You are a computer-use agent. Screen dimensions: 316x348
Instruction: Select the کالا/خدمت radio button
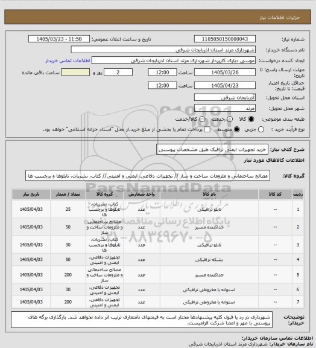[202, 119]
